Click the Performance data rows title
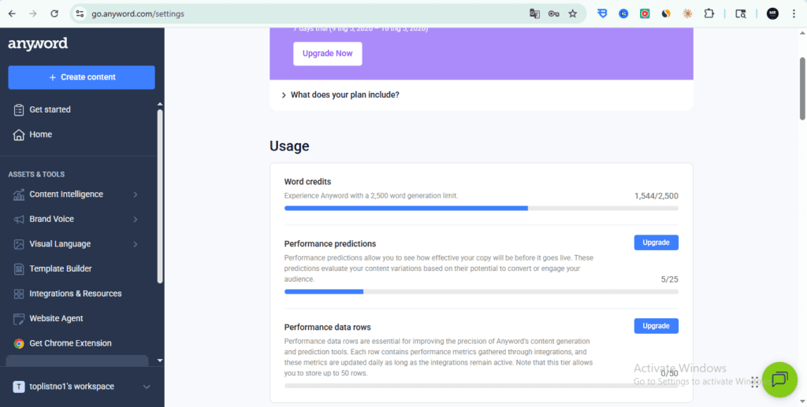Image resolution: width=807 pixels, height=407 pixels. coord(327,327)
